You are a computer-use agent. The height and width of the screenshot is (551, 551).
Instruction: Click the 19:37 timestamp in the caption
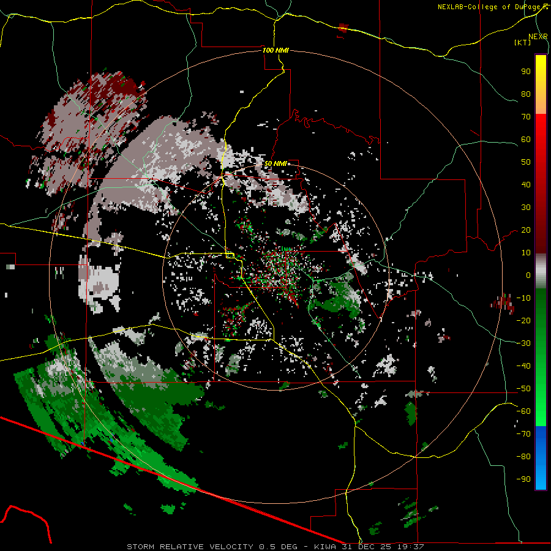click(x=410, y=547)
